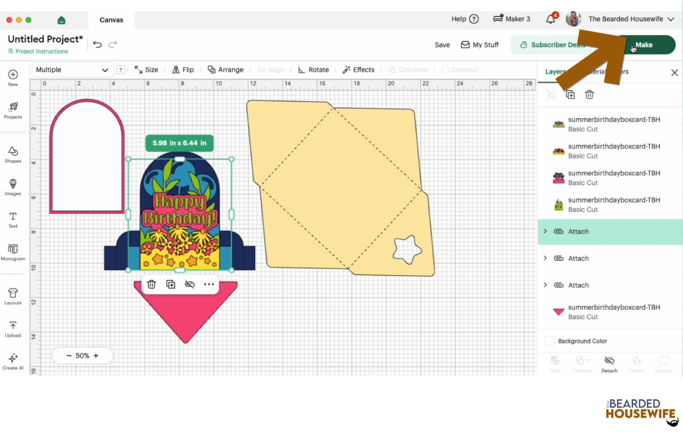Select the third summerbirthdayboxcard layer

(610, 178)
